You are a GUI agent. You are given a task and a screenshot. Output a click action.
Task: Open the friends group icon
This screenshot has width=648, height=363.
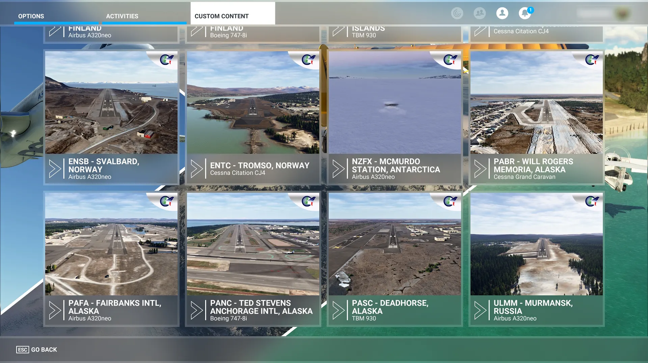pyautogui.click(x=480, y=13)
